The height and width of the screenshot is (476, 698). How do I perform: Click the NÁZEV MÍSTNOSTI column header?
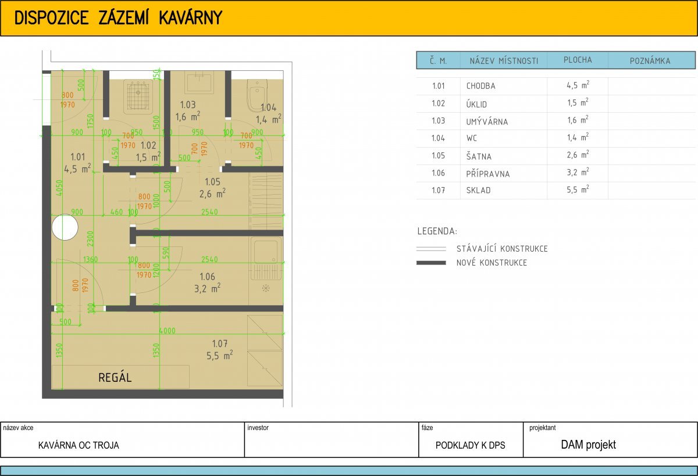504,60
